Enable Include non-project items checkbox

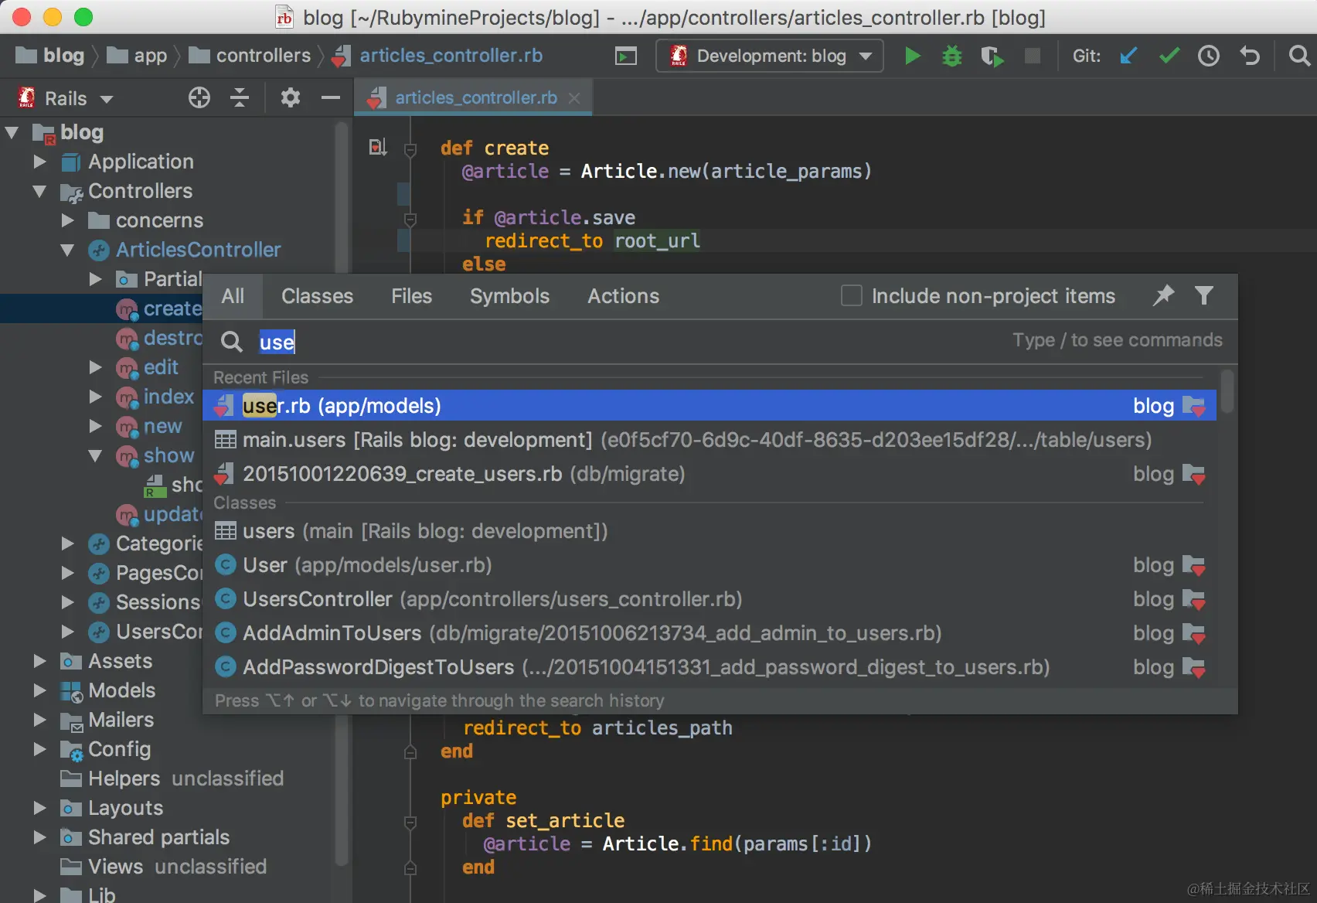852,295
